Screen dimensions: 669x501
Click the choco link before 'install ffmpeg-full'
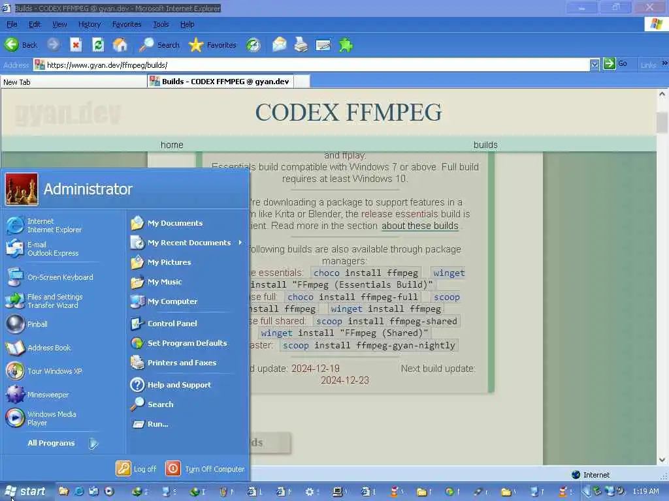(301, 297)
